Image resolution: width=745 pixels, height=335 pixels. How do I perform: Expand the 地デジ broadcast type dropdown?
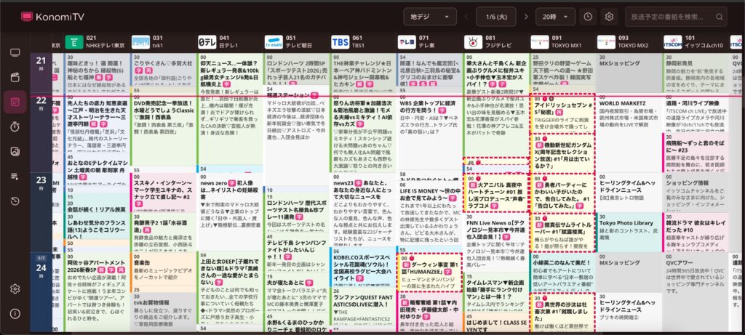(x=429, y=16)
